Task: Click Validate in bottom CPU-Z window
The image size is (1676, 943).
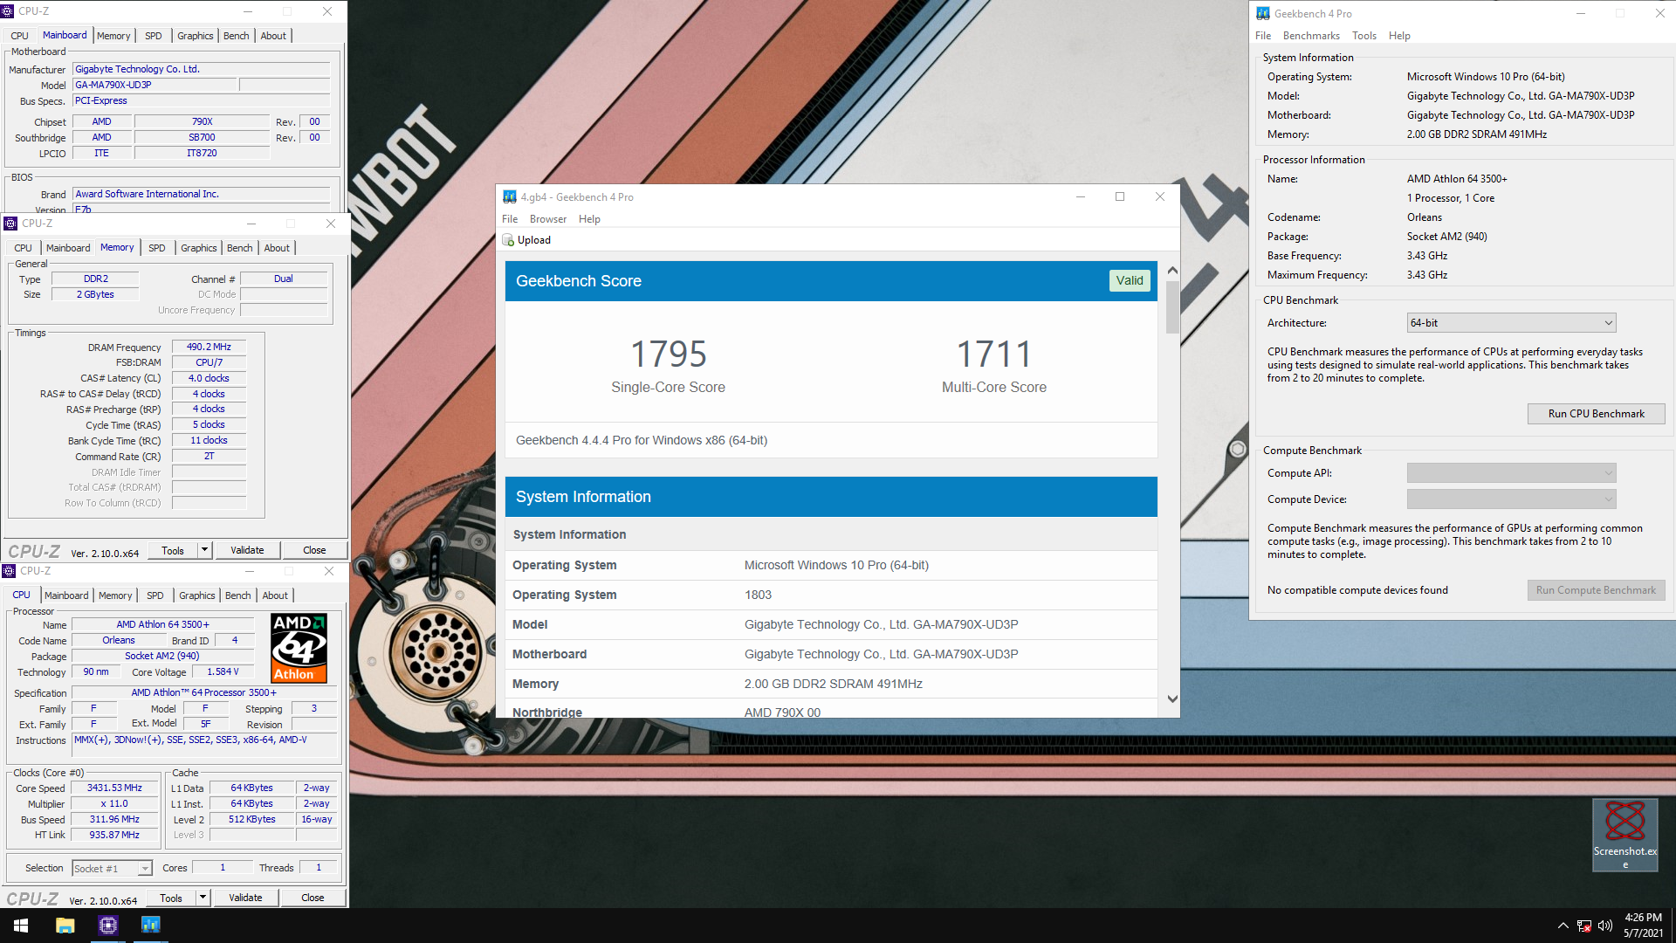Action: pos(245,898)
